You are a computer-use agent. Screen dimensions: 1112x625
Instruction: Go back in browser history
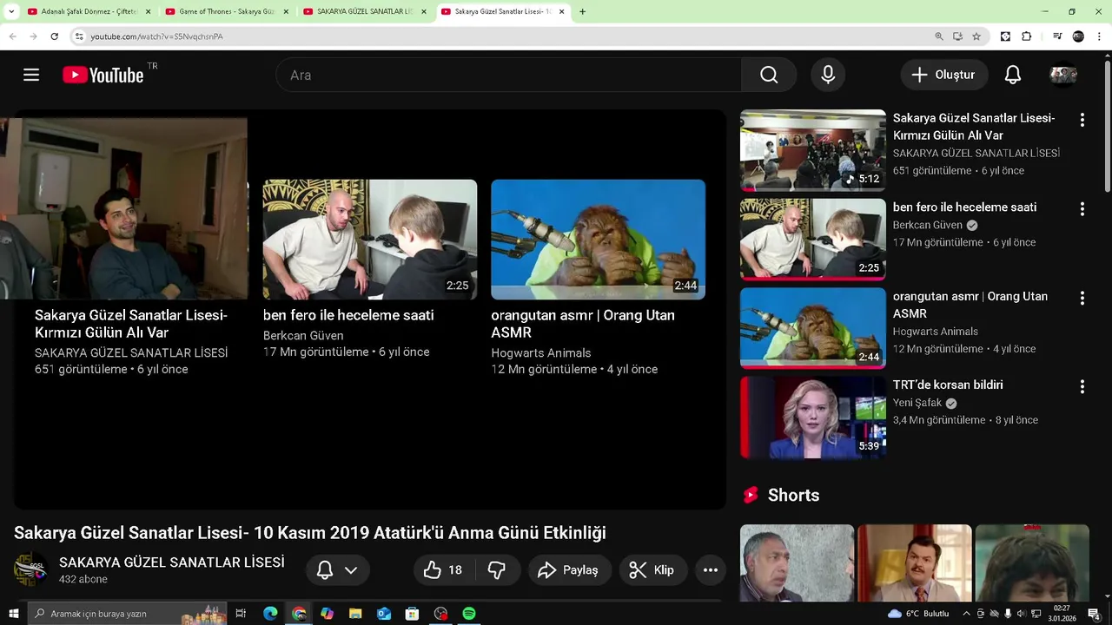[12, 36]
